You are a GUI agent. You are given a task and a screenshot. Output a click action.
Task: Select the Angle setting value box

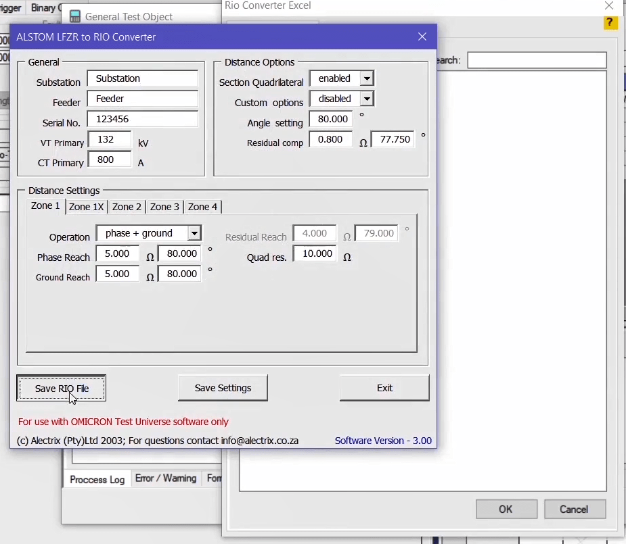pyautogui.click(x=331, y=119)
